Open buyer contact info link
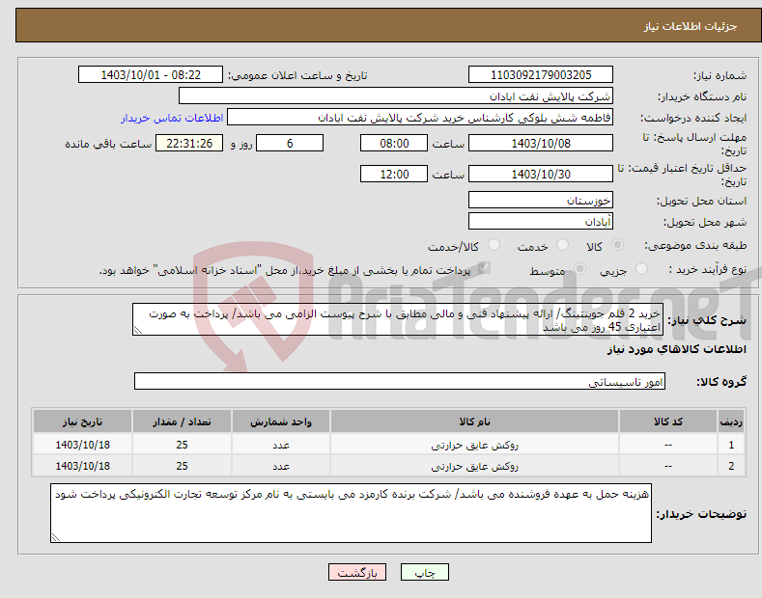Viewport: 762px width, 598px height. pyautogui.click(x=172, y=118)
